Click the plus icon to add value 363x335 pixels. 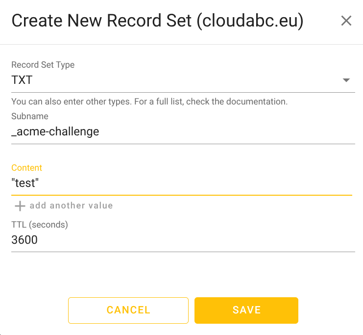tap(20, 206)
